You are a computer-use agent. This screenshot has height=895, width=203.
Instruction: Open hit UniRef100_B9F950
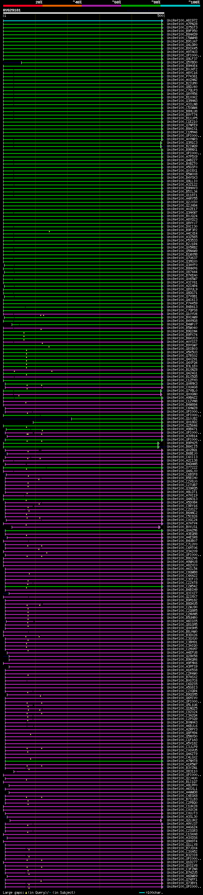click(x=182, y=31)
